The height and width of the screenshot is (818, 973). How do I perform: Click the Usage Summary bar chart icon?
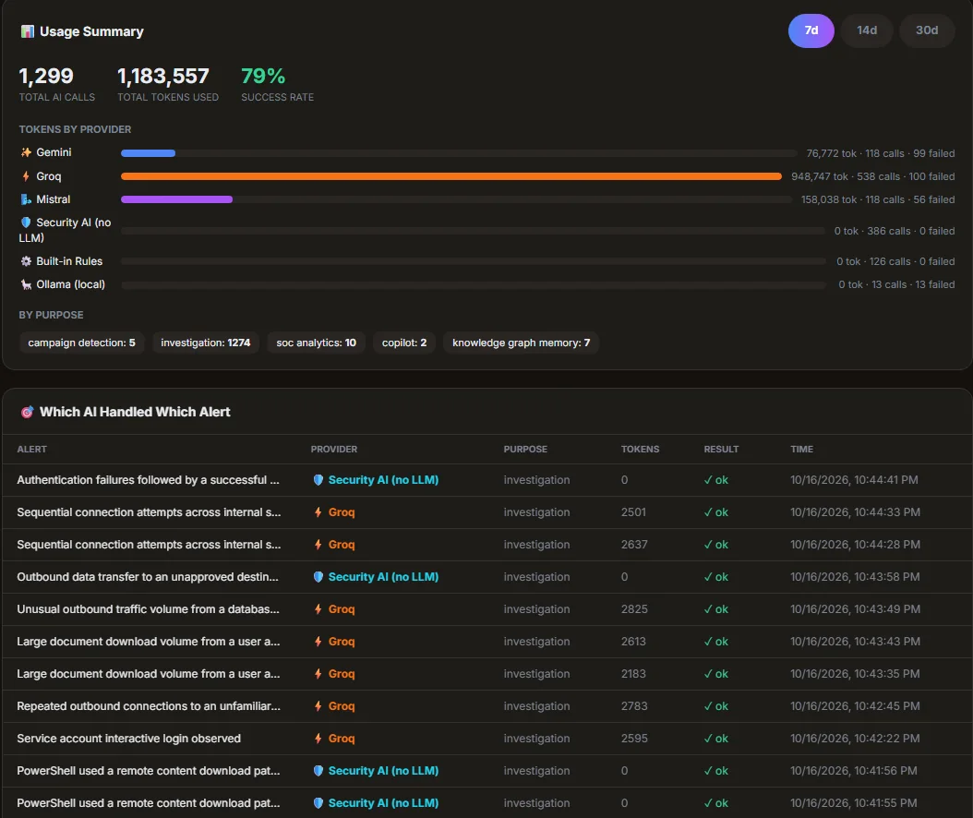[x=28, y=31]
